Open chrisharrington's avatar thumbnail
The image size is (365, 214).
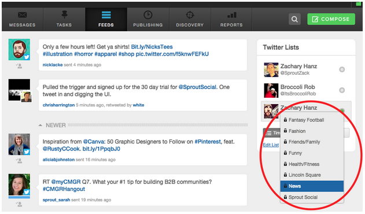coord(20,90)
